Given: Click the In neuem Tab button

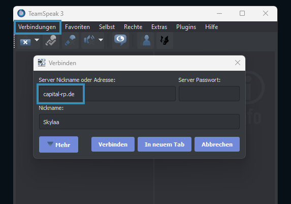Looking at the screenshot, I should (x=165, y=144).
